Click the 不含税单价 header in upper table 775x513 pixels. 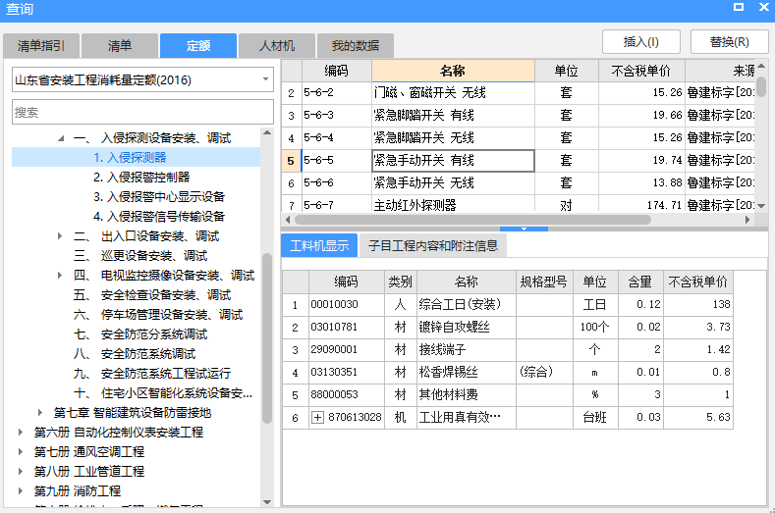(641, 71)
